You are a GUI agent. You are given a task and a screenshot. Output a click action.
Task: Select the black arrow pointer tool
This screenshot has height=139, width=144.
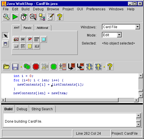click(5, 36)
